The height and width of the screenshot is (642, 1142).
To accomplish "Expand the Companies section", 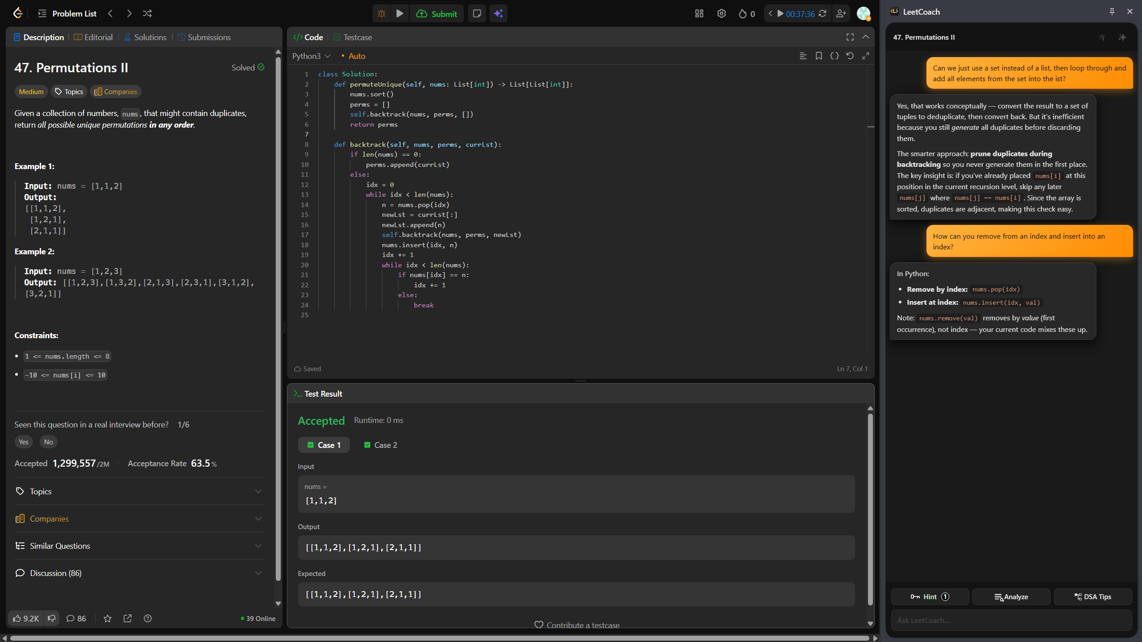I will (140, 518).
